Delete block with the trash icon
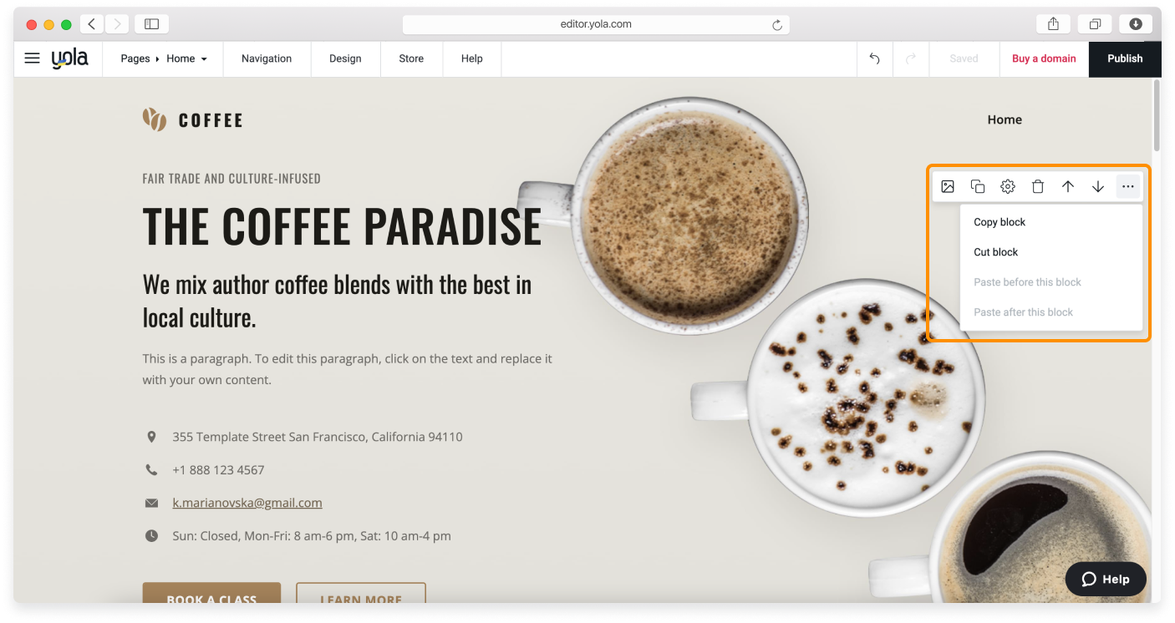Screen dimensions: 1175x623 pos(1038,186)
